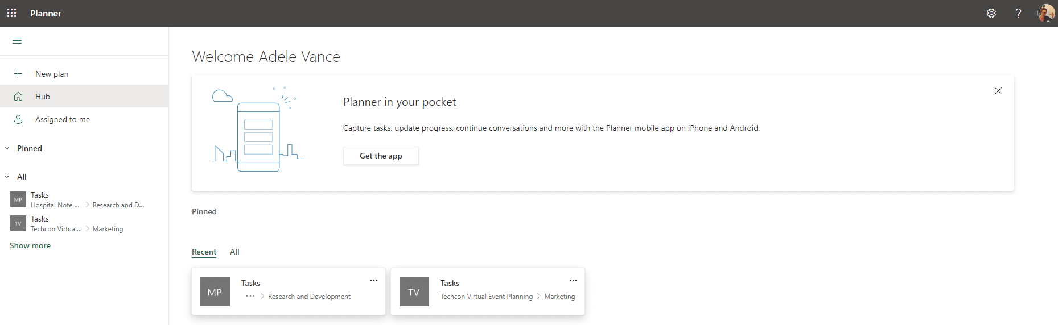The height and width of the screenshot is (325, 1058).
Task: Click the Show more link
Action: [x=30, y=245]
